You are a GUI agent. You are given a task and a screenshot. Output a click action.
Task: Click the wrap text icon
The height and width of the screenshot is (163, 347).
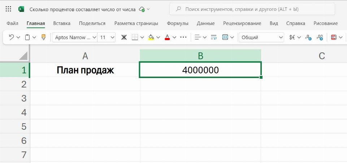coord(214,37)
